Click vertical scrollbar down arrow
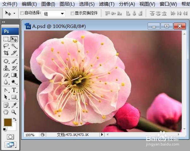This screenshot has height=151, width=190. (x=184, y=129)
